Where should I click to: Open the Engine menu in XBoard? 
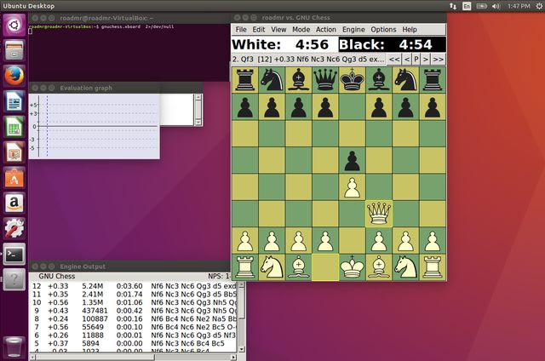click(353, 30)
